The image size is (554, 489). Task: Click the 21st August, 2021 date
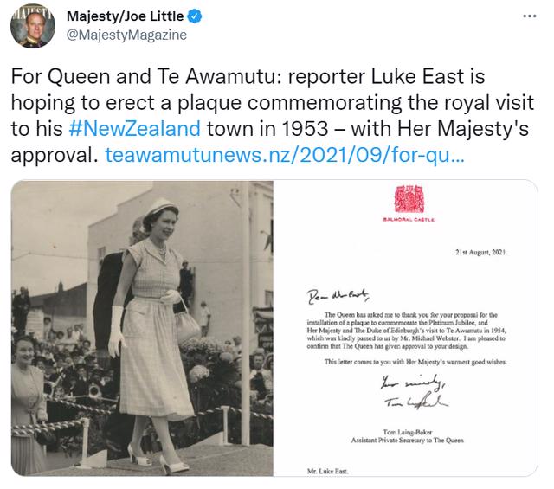pyautogui.click(x=481, y=252)
